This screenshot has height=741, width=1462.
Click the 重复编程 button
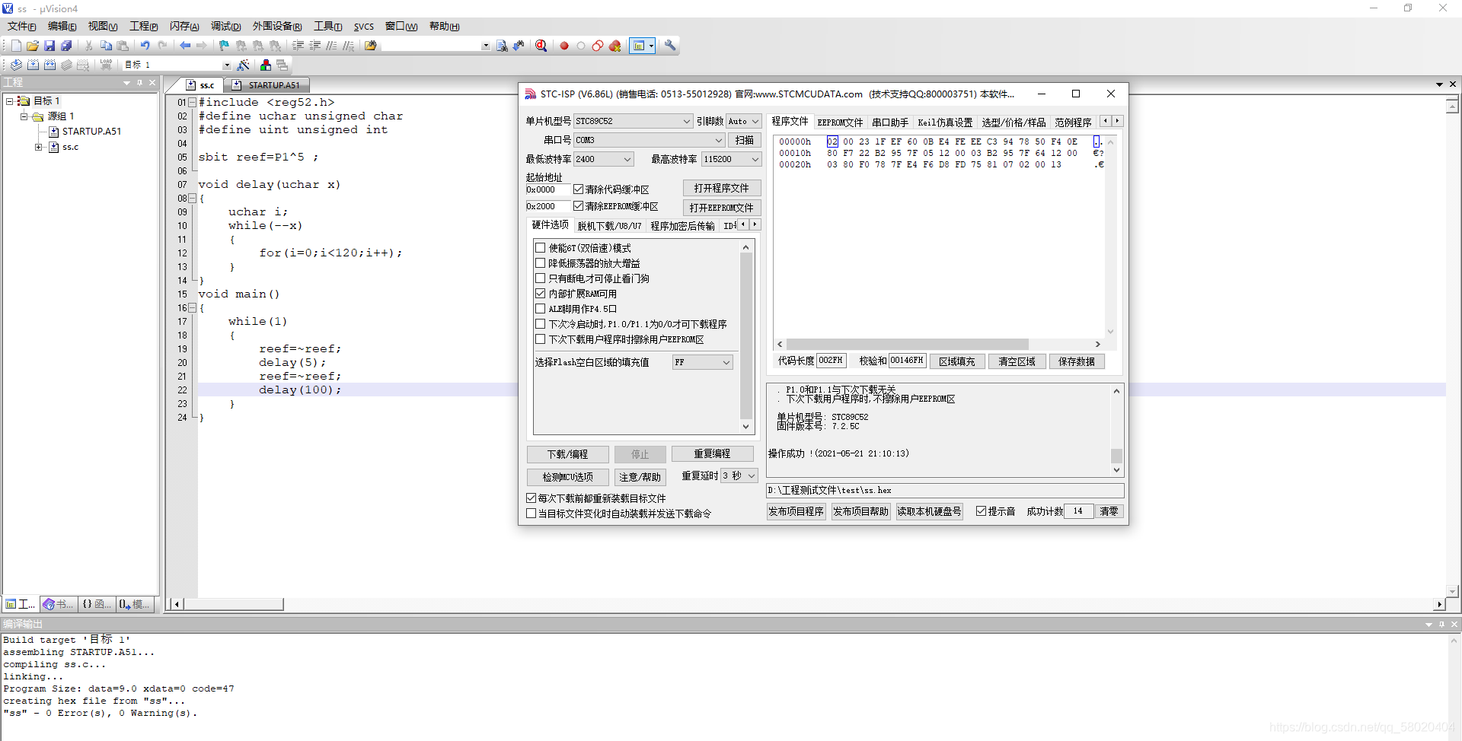tap(712, 453)
